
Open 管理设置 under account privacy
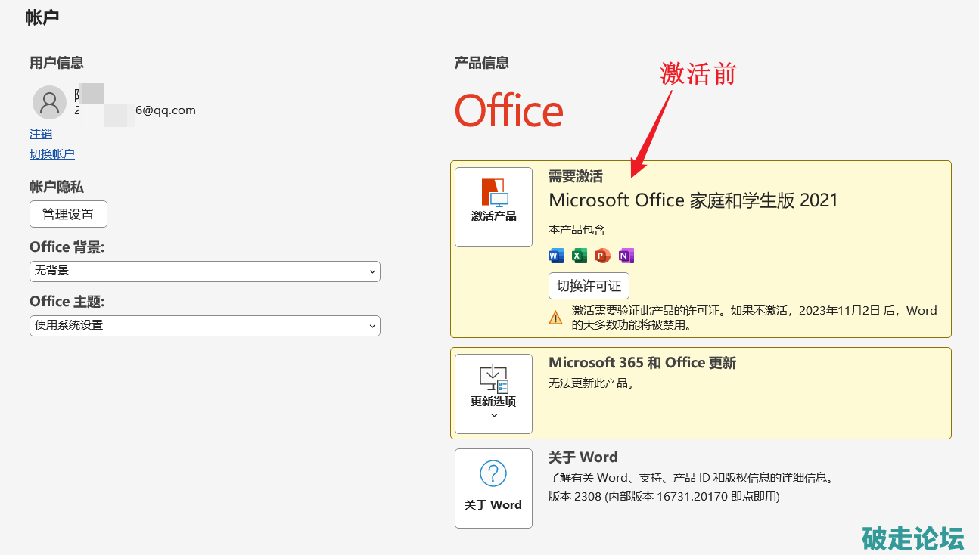68,214
